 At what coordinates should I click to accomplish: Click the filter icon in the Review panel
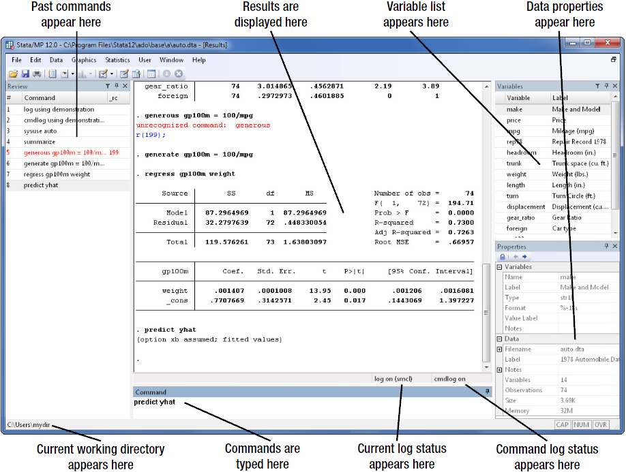pyautogui.click(x=108, y=86)
